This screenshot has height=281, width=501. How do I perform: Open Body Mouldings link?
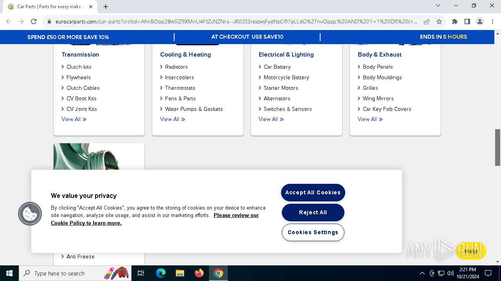382,77
